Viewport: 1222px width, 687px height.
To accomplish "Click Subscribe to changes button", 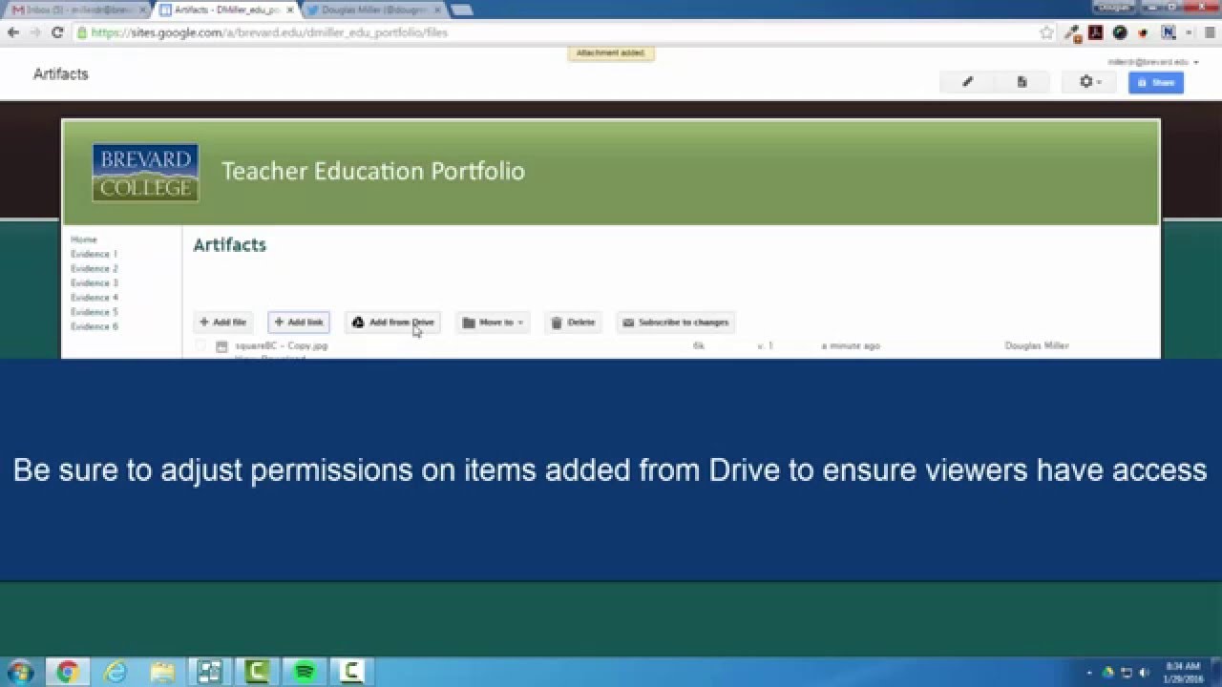I will (675, 323).
